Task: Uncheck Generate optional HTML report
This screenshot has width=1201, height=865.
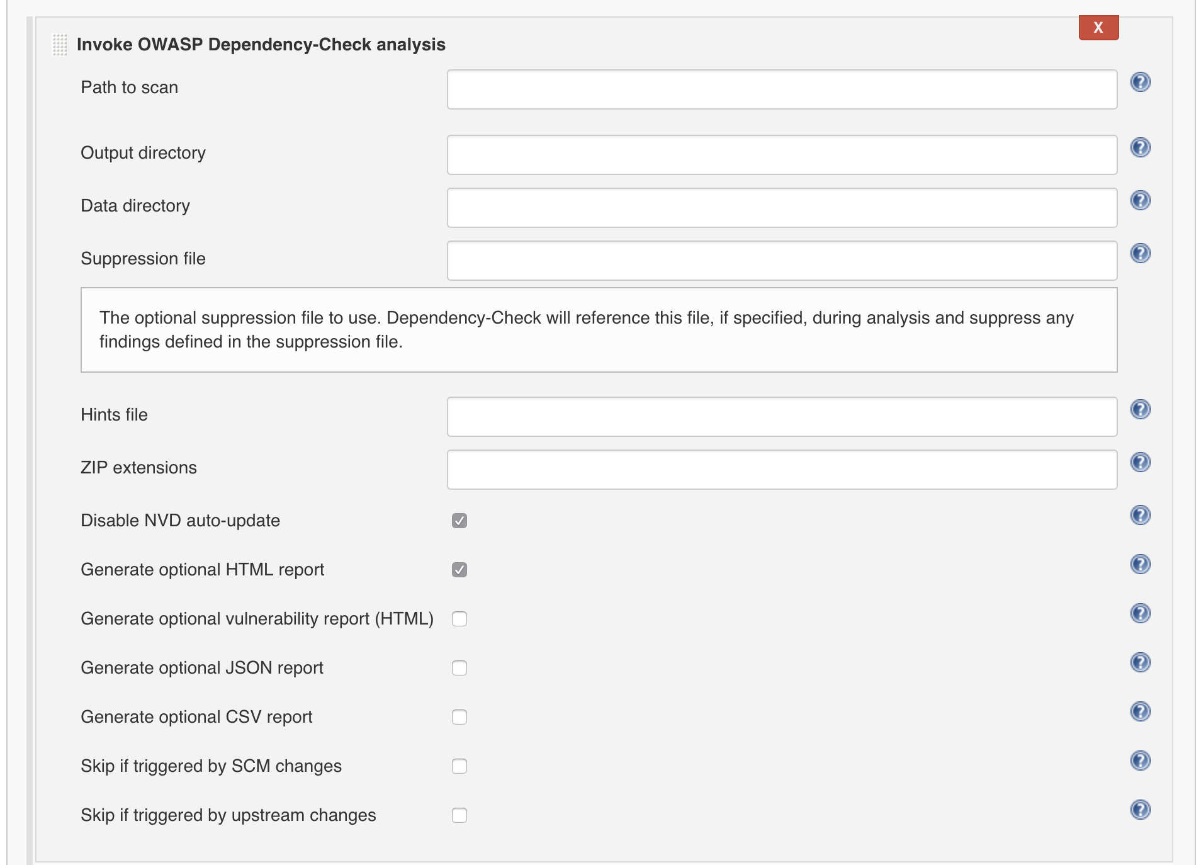Action: (x=460, y=570)
